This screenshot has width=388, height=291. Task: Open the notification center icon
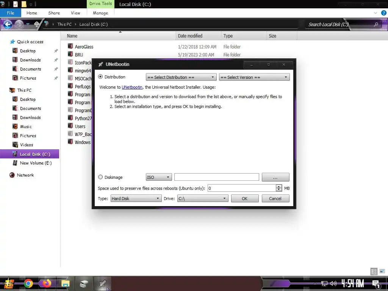[x=376, y=284]
